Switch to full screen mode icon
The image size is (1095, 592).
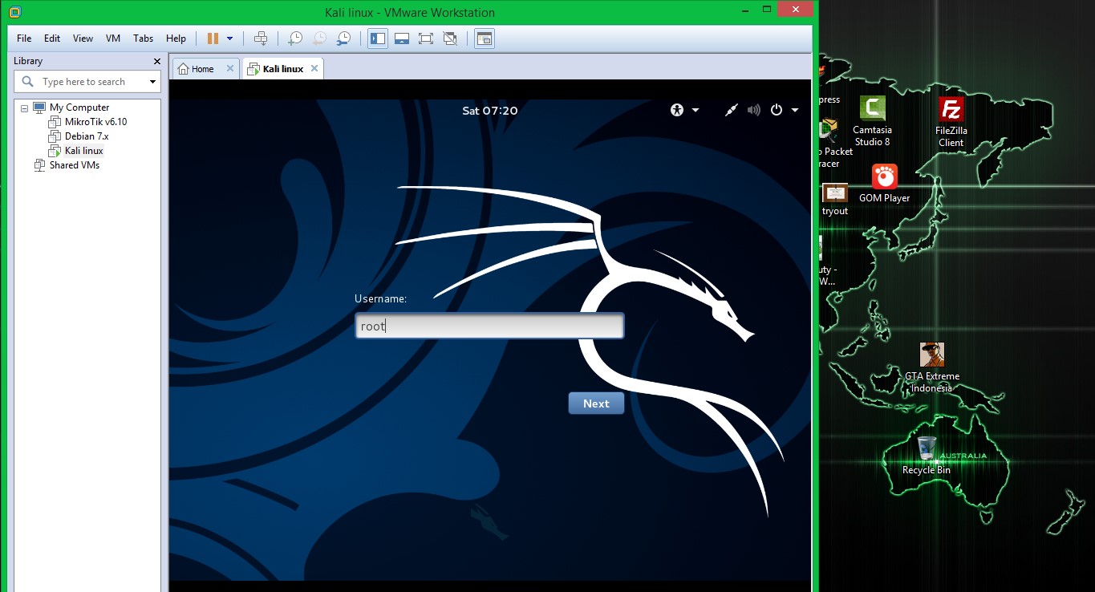pyautogui.click(x=426, y=39)
